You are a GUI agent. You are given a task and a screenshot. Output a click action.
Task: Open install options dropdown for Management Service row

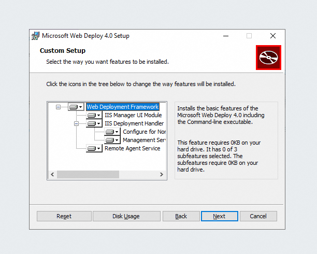[x=112, y=140]
